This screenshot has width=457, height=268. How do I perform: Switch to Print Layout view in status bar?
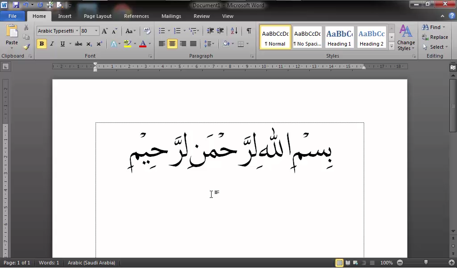tap(340, 263)
